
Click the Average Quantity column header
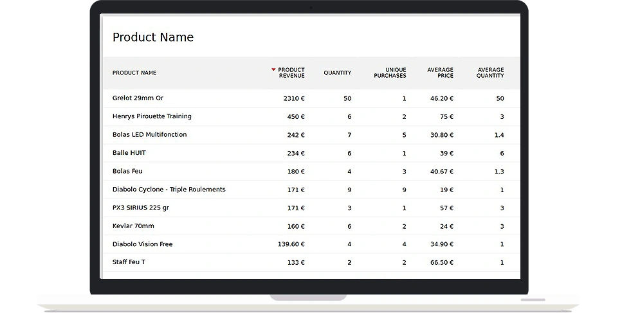[x=490, y=73]
